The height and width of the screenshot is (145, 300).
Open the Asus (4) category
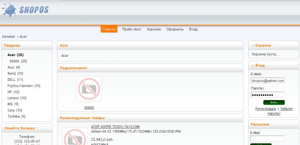tap(14, 67)
